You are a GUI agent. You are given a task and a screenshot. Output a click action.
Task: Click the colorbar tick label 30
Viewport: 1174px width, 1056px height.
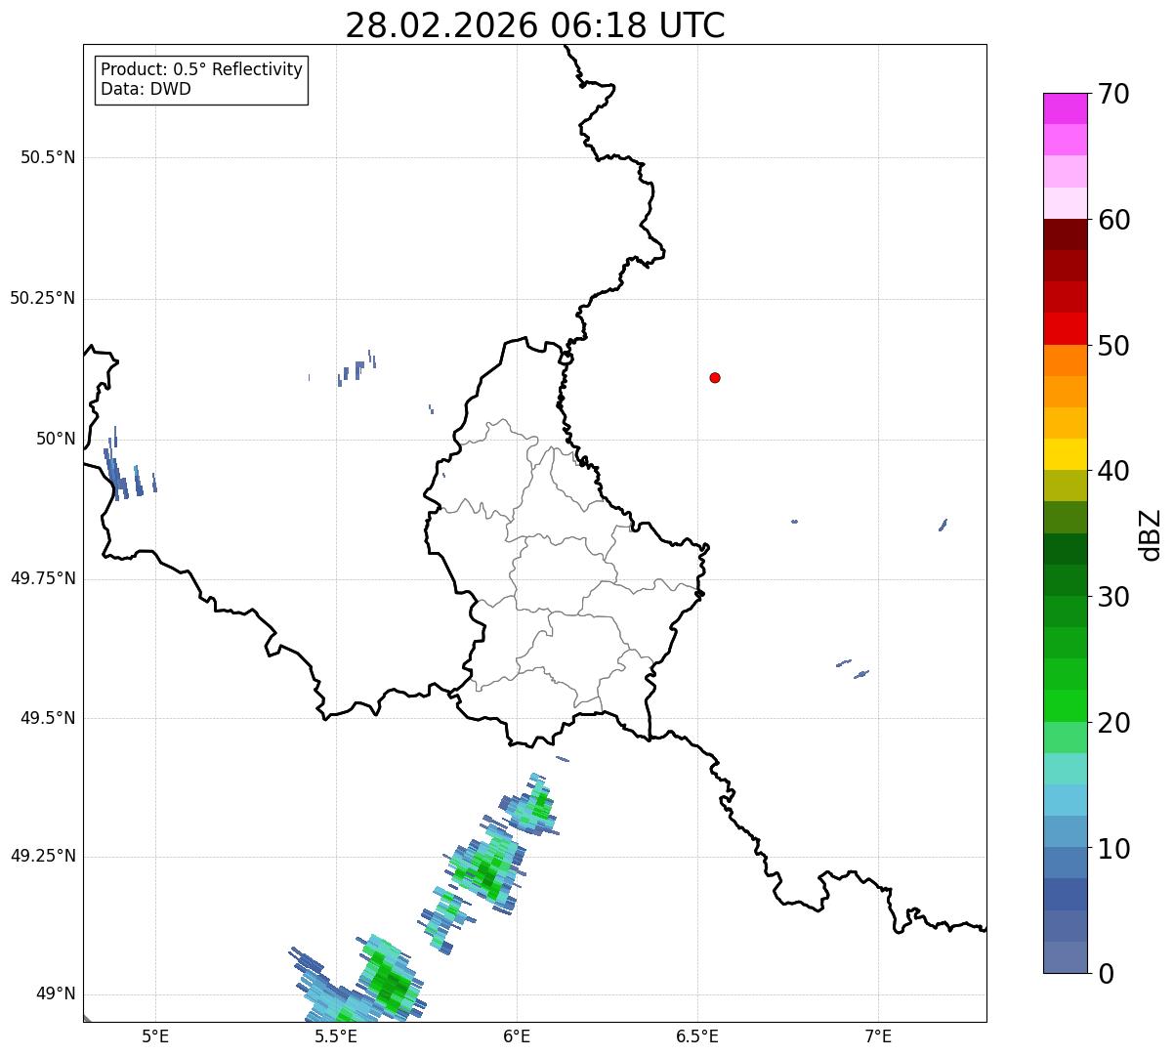pos(1112,597)
